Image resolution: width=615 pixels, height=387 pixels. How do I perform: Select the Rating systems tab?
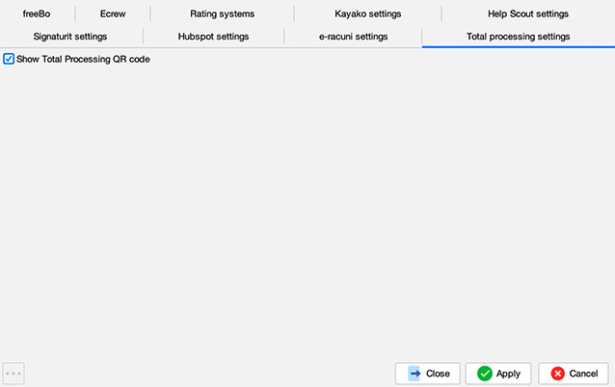[x=222, y=14]
